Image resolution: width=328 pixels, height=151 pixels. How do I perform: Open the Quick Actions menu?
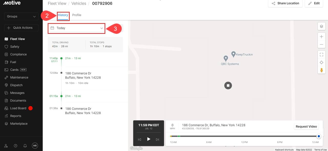pyautogui.click(x=21, y=27)
